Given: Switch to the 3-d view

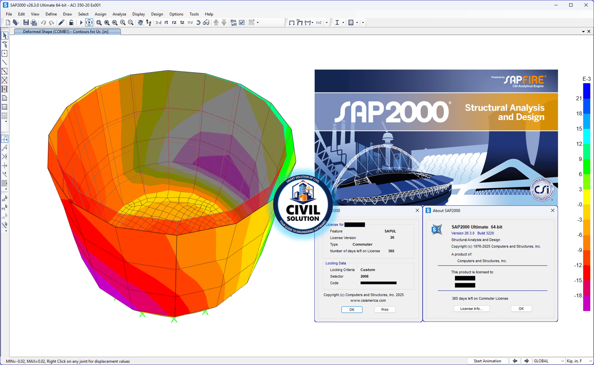Looking at the screenshot, I should point(158,23).
